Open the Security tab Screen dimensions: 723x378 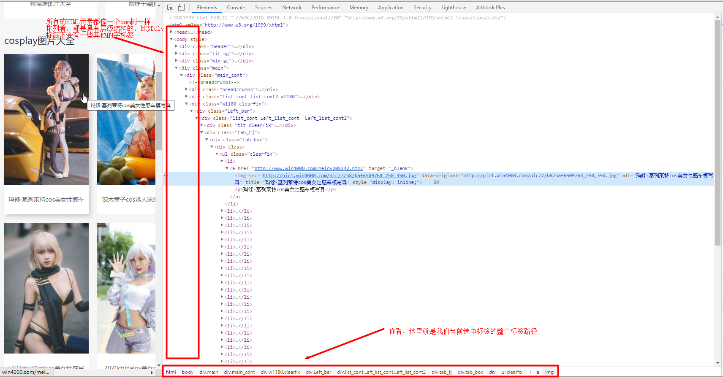[422, 8]
